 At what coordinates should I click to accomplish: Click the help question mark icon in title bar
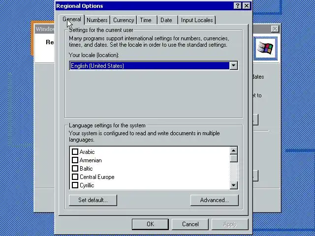pos(237,5)
